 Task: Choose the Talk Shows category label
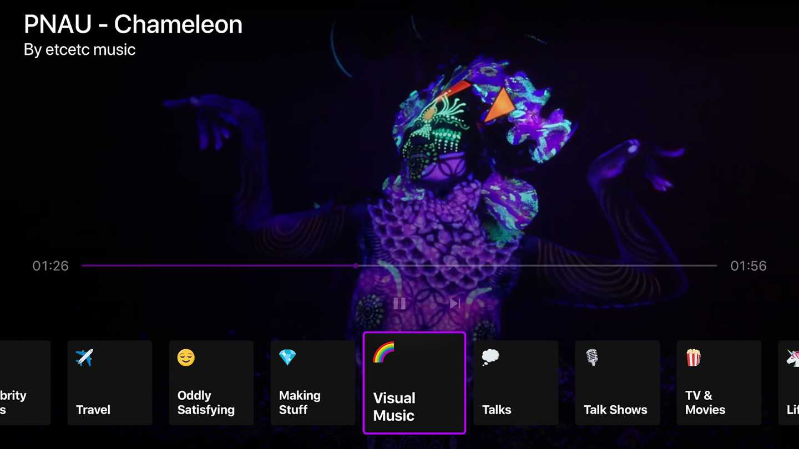pyautogui.click(x=615, y=410)
